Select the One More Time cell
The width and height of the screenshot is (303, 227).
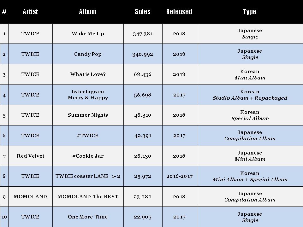88,217
